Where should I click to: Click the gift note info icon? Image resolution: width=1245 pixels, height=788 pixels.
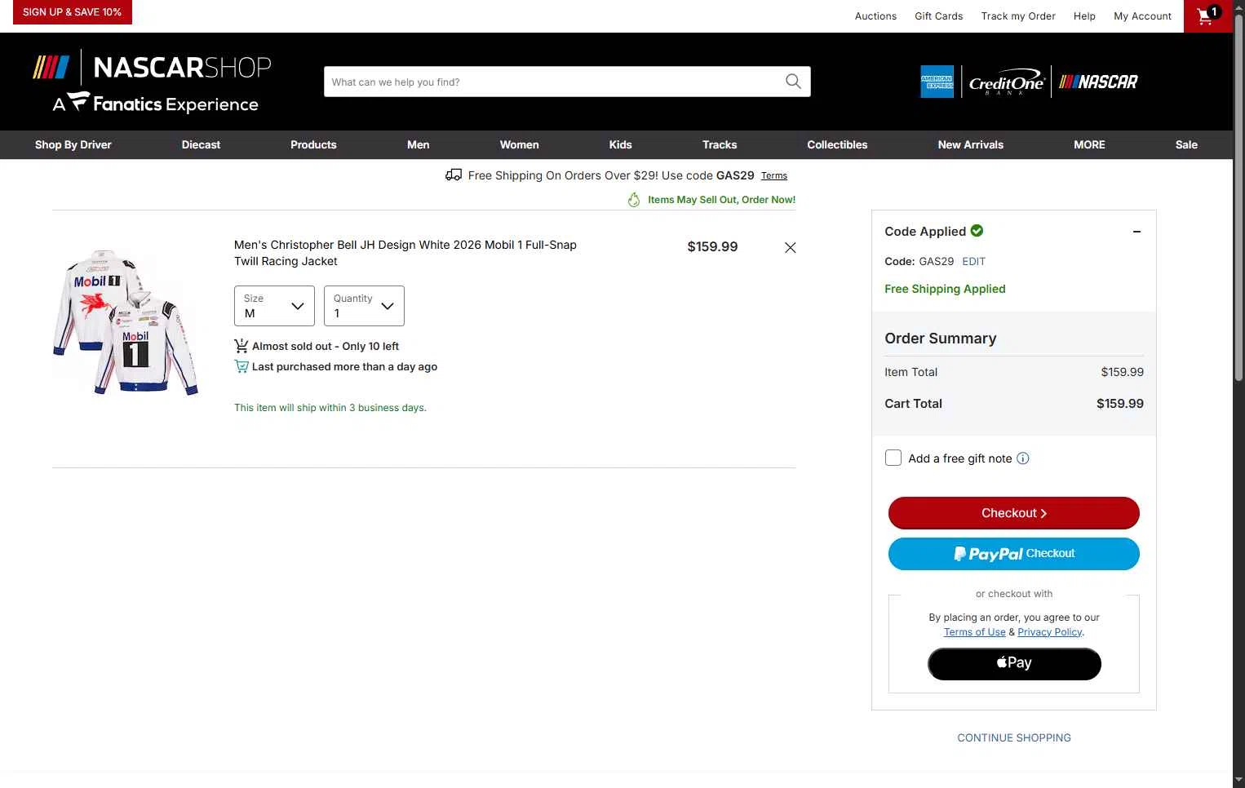pyautogui.click(x=1023, y=458)
